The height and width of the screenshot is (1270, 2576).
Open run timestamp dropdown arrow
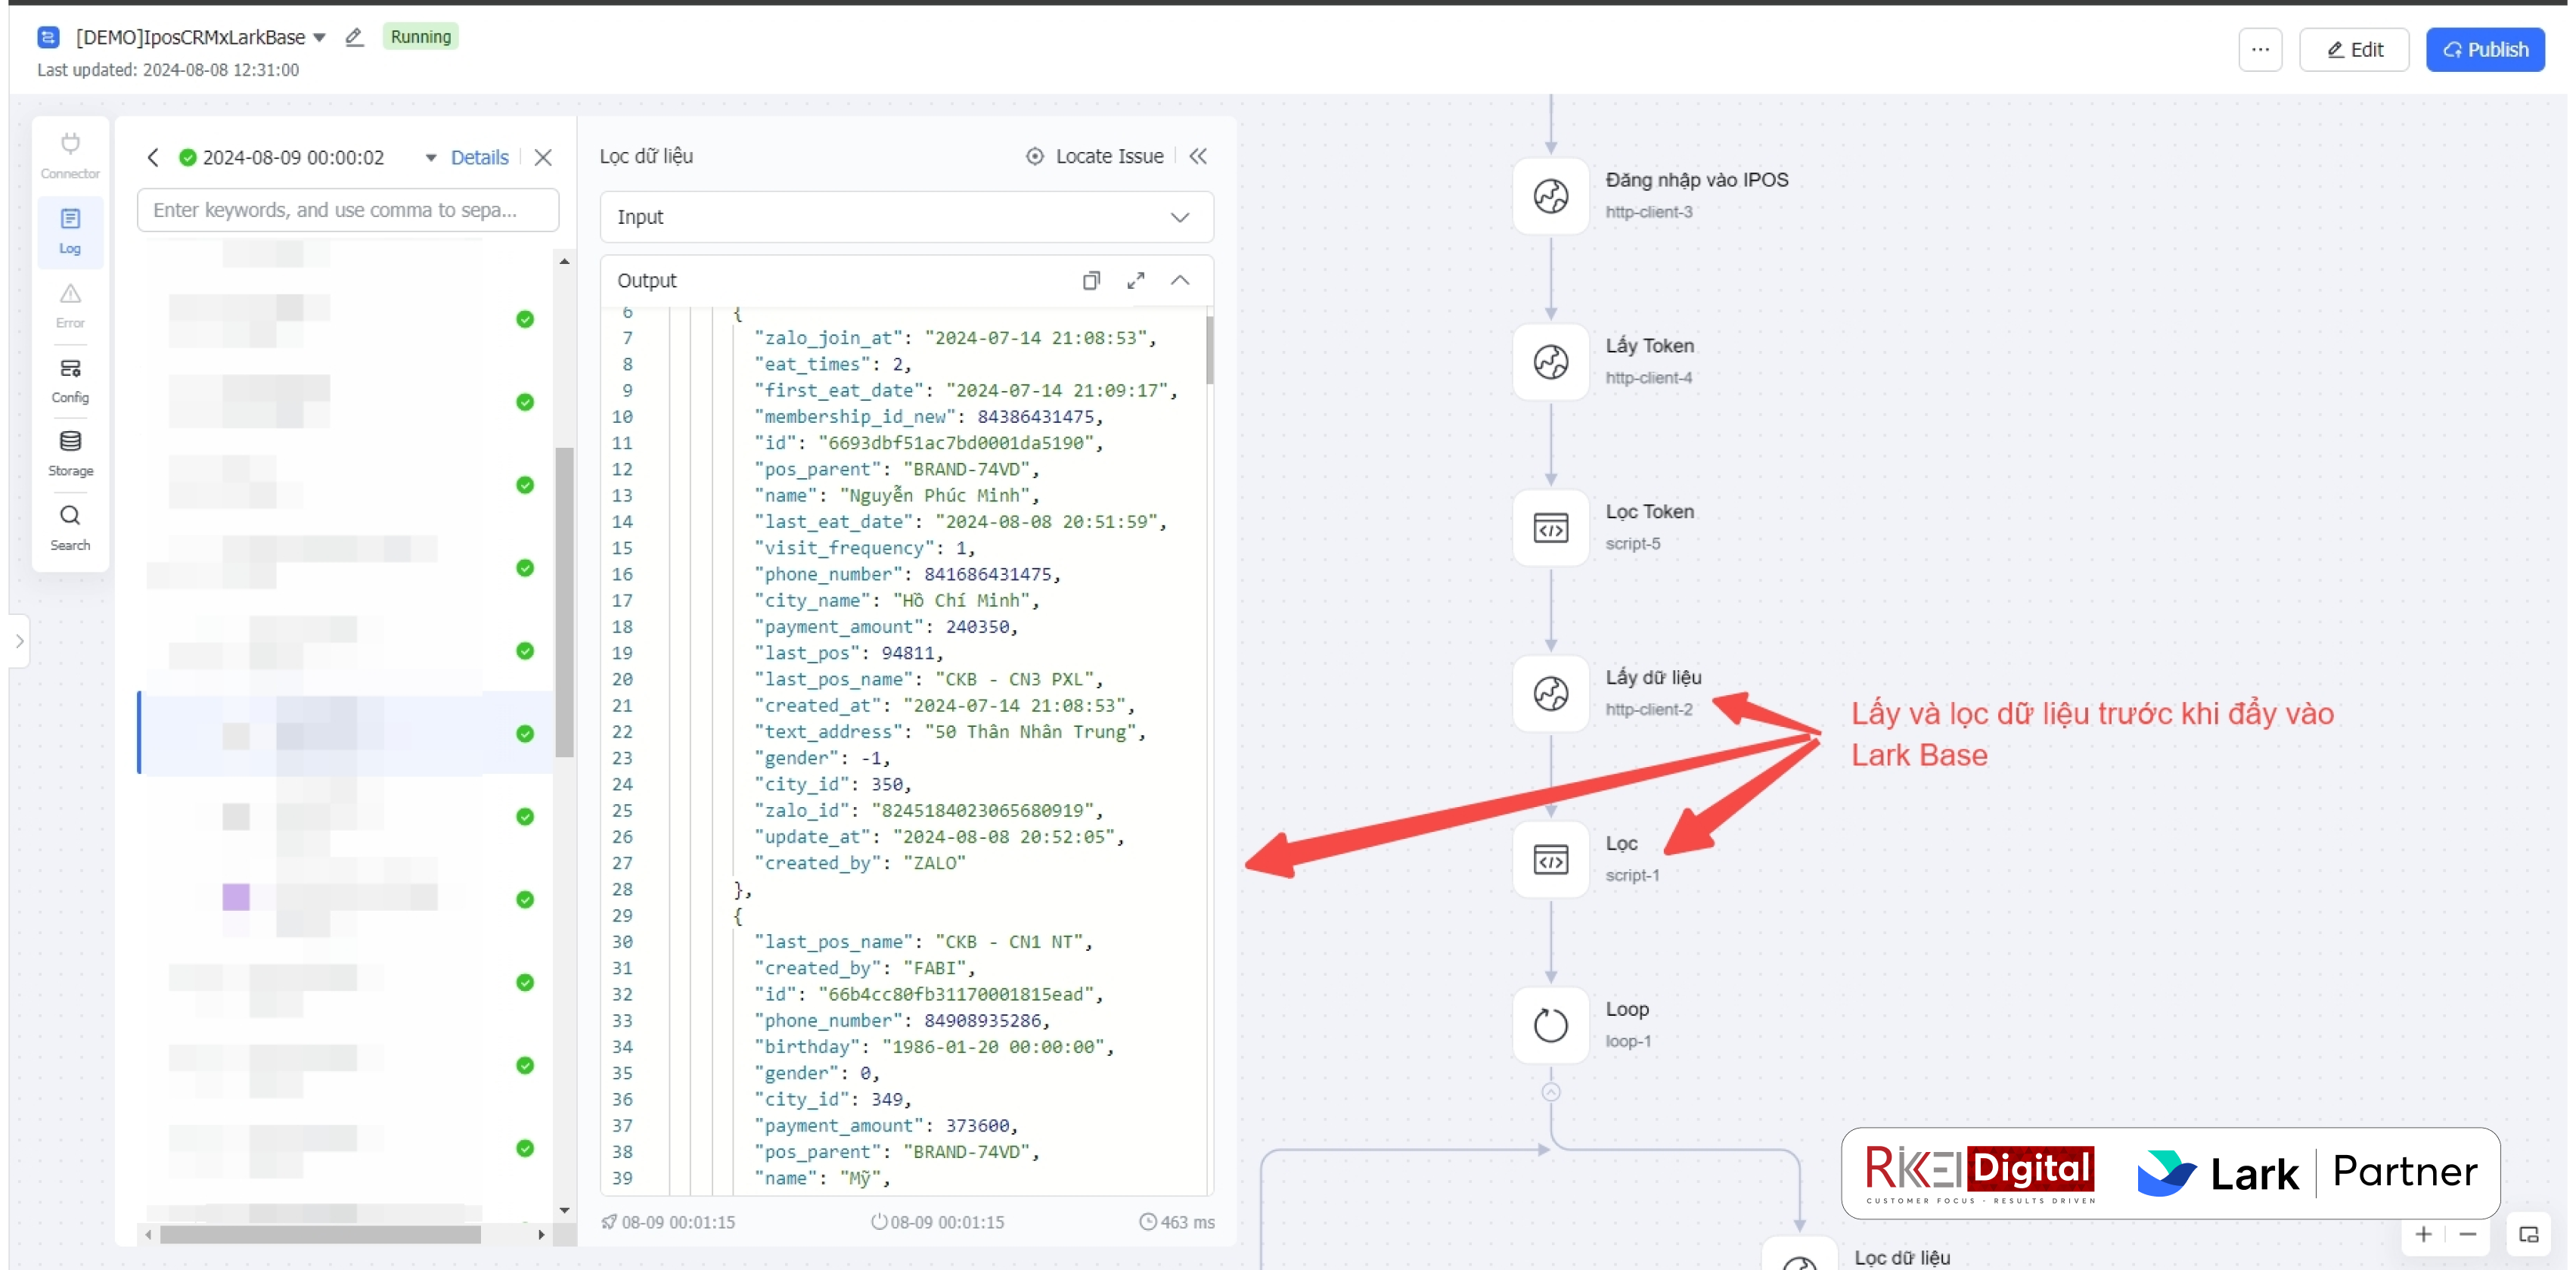pyautogui.click(x=431, y=158)
